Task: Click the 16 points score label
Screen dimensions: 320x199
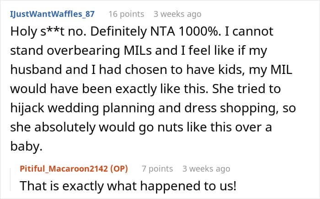Action: pos(126,14)
